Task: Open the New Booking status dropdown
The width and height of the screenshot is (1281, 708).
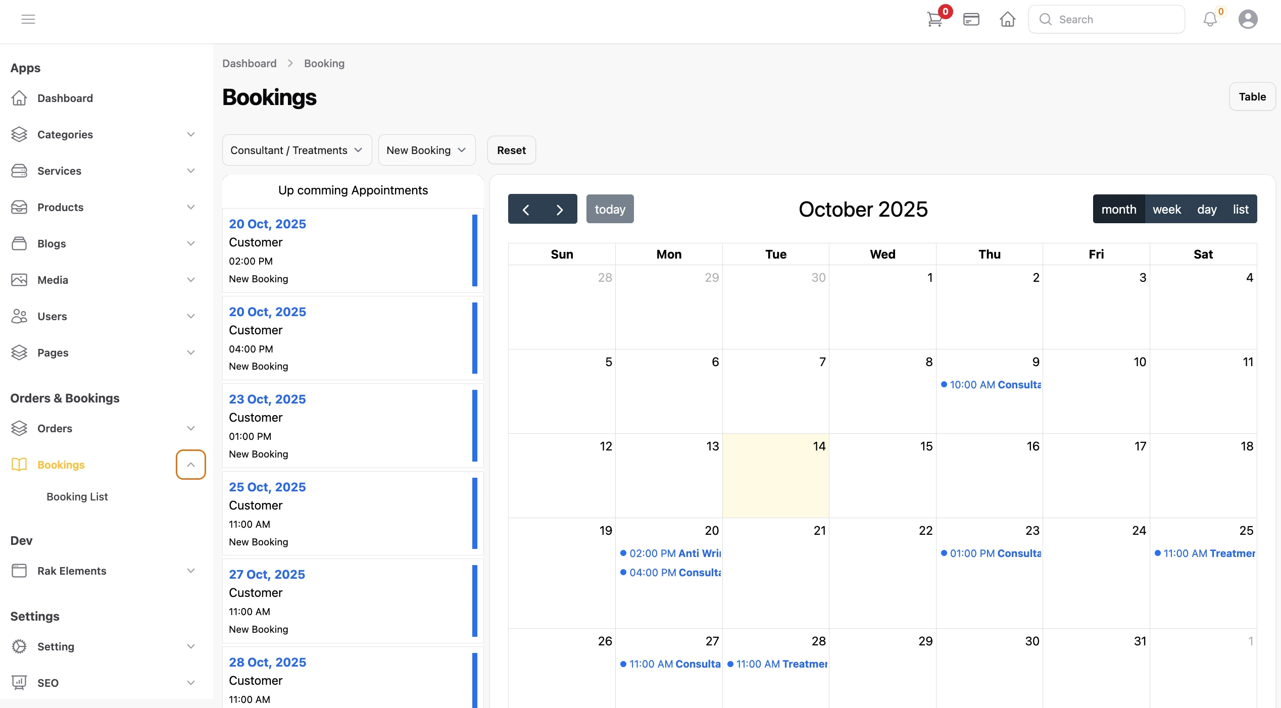Action: point(426,150)
